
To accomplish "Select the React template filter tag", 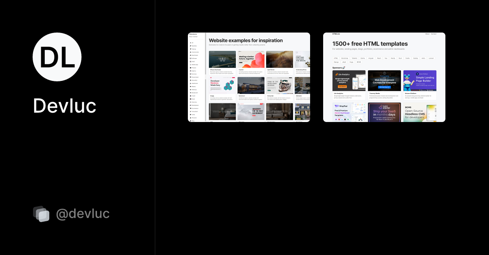I will pos(379,58).
